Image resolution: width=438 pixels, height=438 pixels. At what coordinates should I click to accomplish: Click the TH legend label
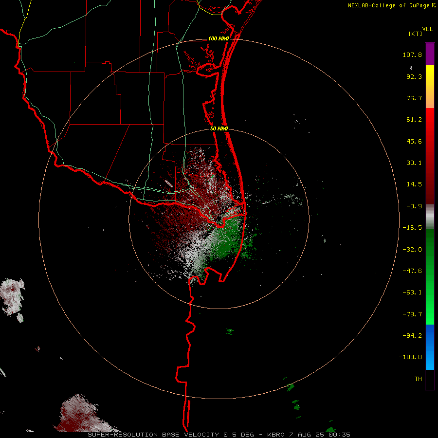coord(418,379)
